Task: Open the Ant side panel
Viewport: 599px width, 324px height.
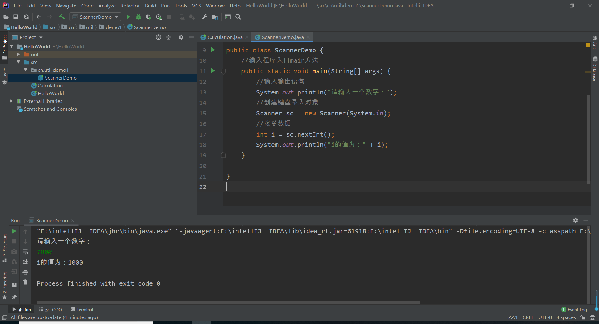Action: pos(595,42)
